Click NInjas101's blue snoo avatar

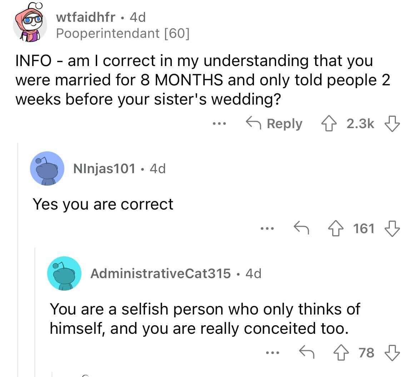[47, 169]
